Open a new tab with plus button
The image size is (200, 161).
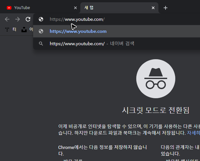166,8
